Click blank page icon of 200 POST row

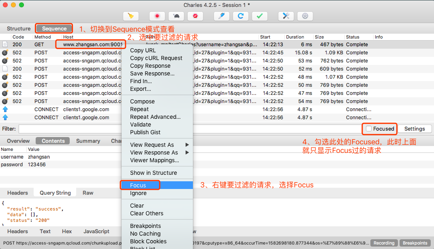point(5,69)
